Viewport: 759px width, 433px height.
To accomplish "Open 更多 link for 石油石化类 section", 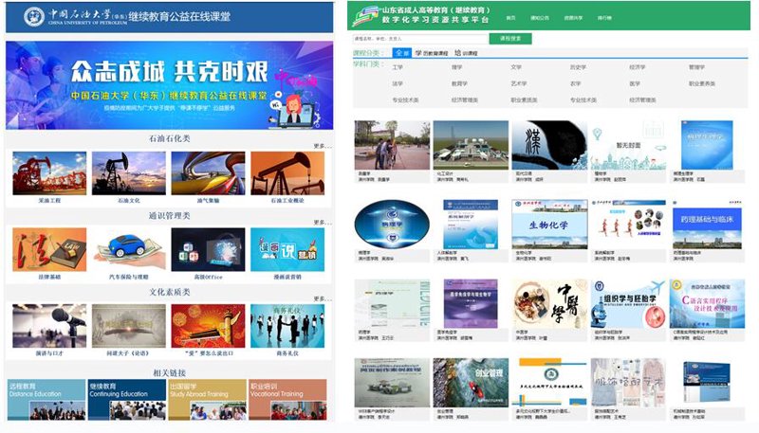I will click(323, 146).
